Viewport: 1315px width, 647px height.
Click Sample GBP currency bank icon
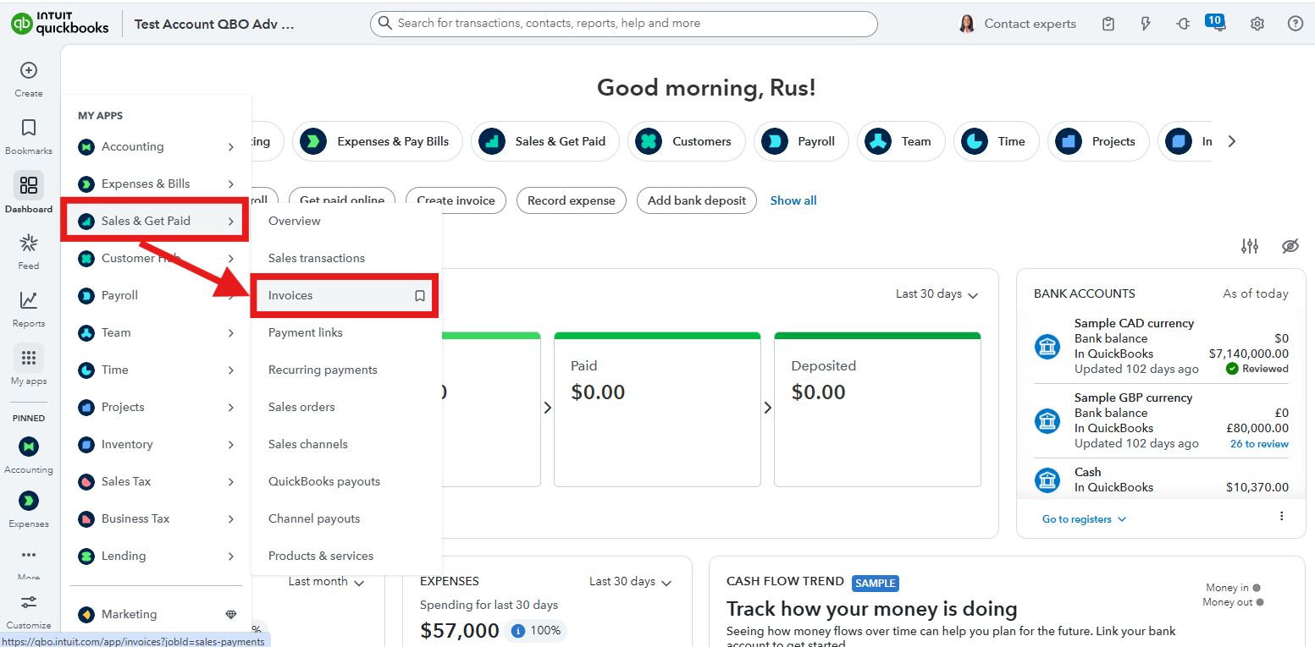1047,421
